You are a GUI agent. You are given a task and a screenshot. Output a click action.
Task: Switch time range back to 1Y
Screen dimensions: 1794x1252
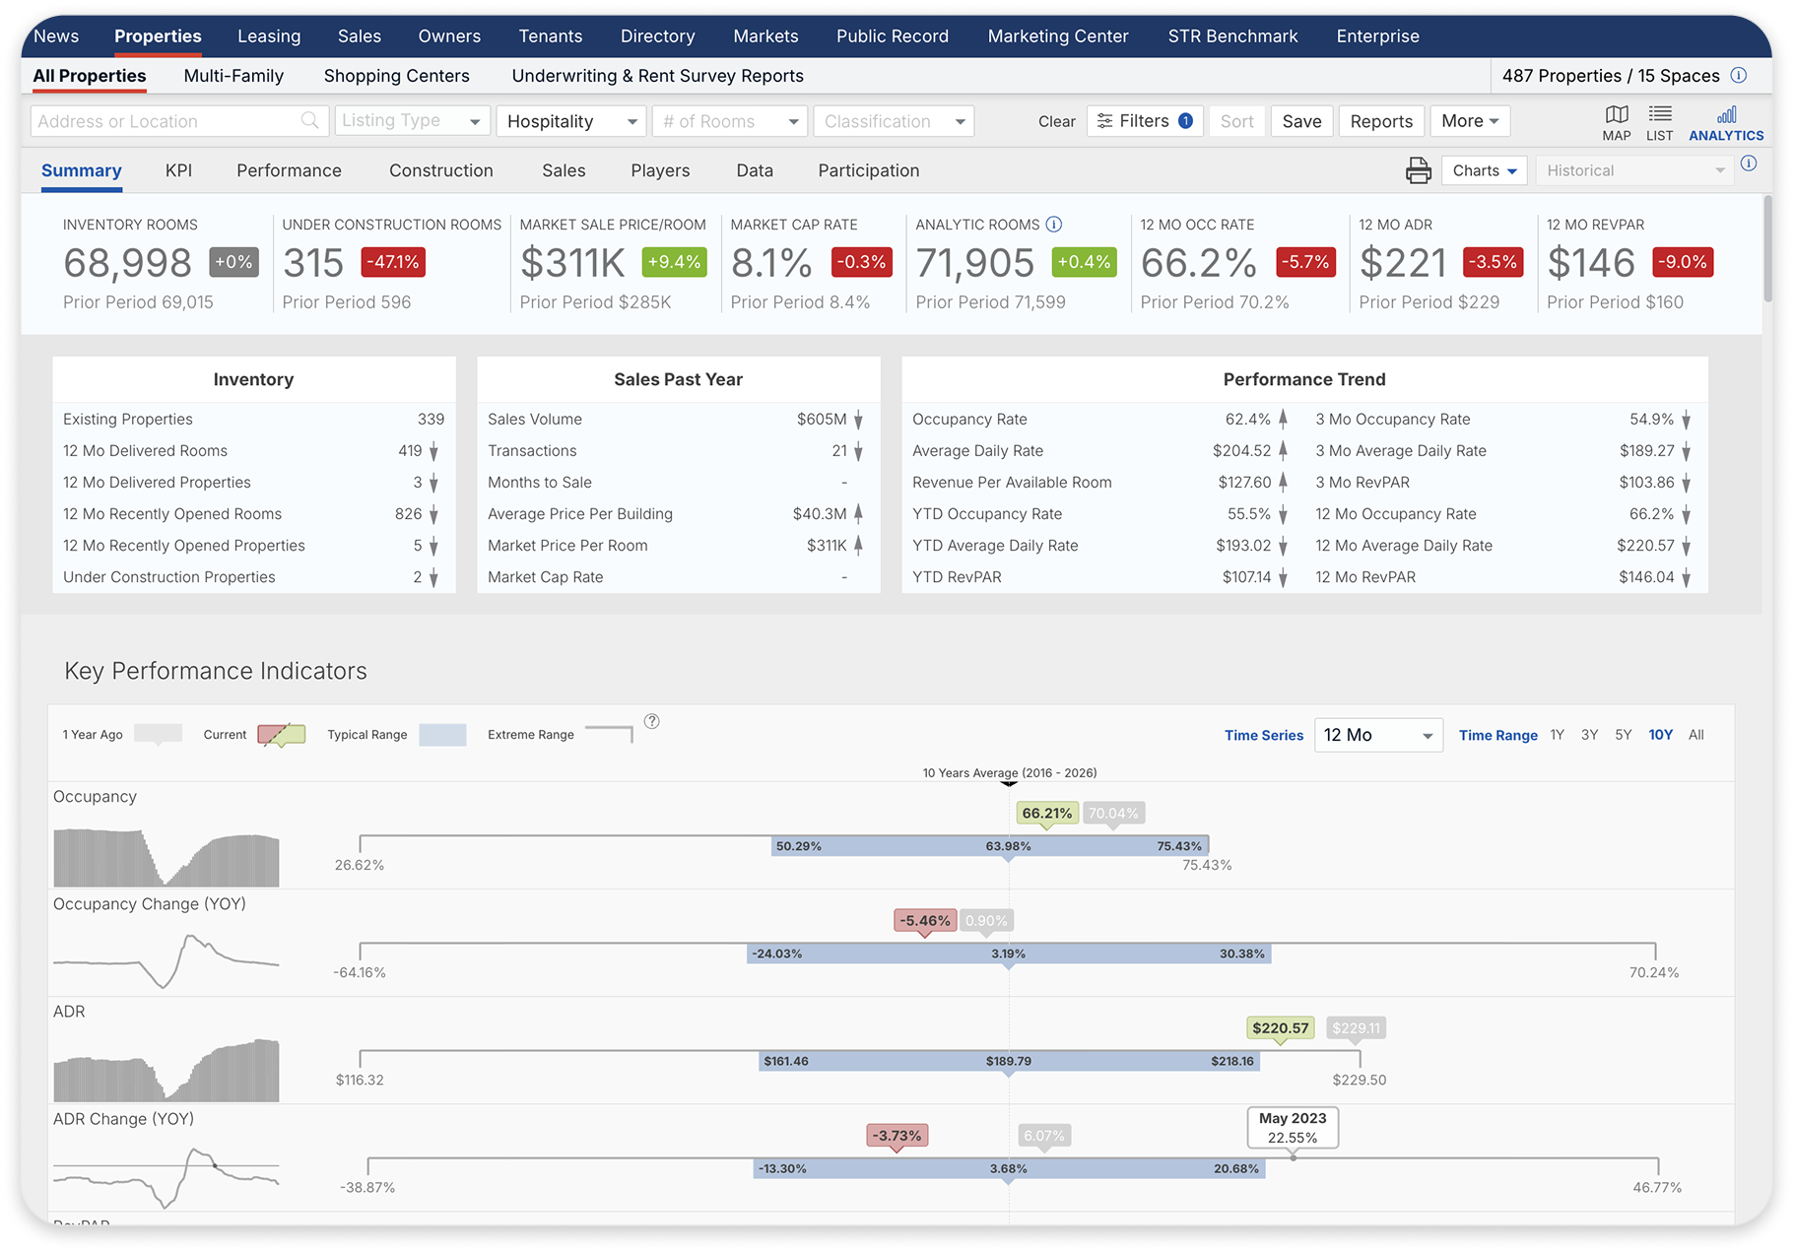coord(1557,735)
